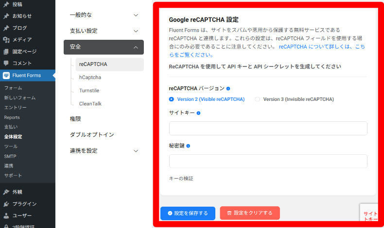The width and height of the screenshot is (384, 228).
Task: Click the 外観 paintbrush icon
Action: pos(6,192)
